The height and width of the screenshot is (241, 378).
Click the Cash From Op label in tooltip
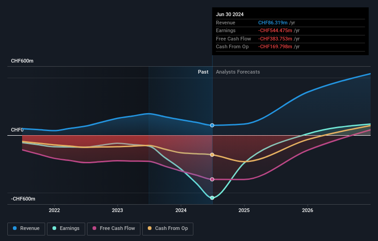232,47
